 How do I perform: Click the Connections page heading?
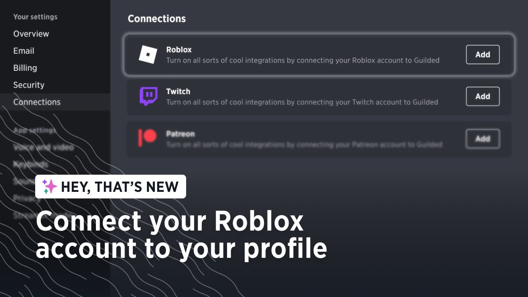click(157, 19)
